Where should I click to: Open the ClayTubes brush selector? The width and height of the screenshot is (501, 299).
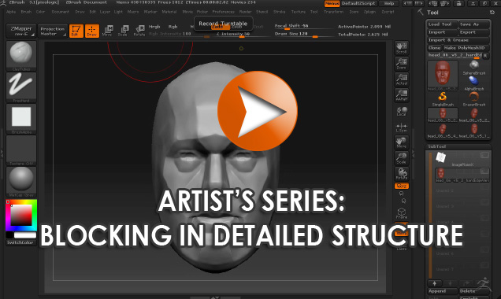click(x=21, y=56)
